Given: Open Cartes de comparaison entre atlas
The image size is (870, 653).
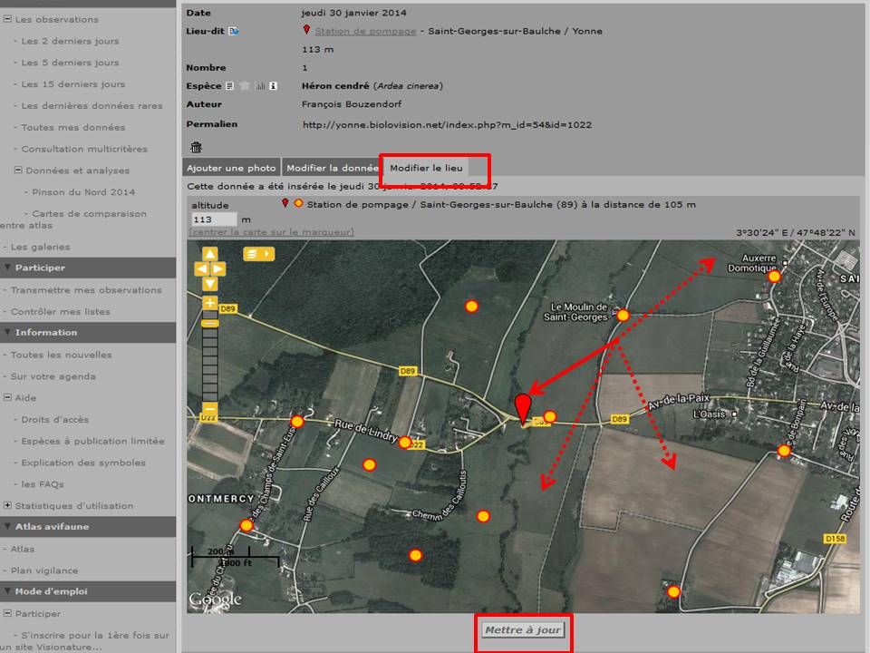Looking at the screenshot, I should [75, 219].
